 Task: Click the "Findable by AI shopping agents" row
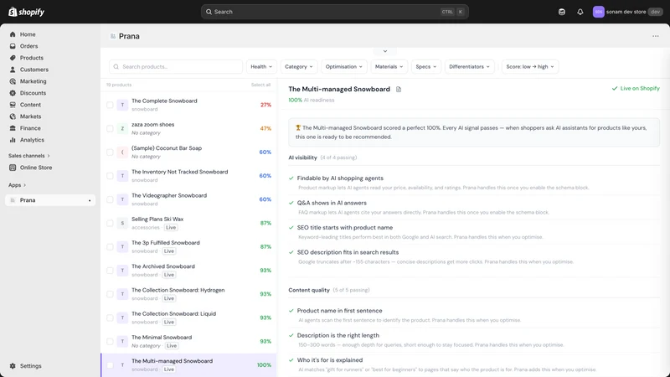point(474,183)
